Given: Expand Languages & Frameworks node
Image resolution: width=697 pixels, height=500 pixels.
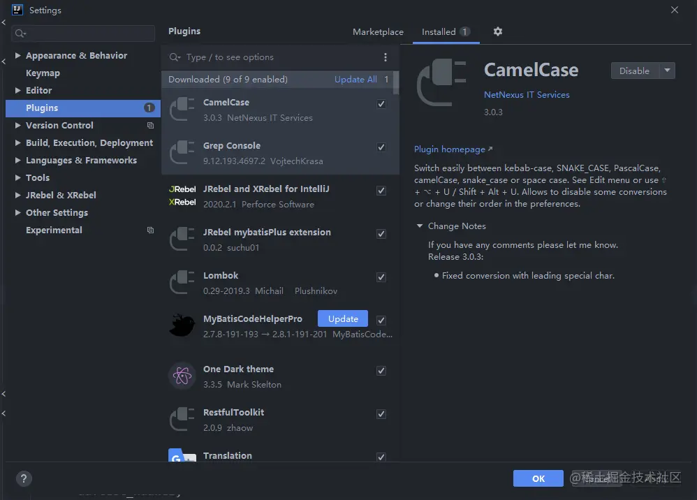Looking at the screenshot, I should click(x=17, y=160).
